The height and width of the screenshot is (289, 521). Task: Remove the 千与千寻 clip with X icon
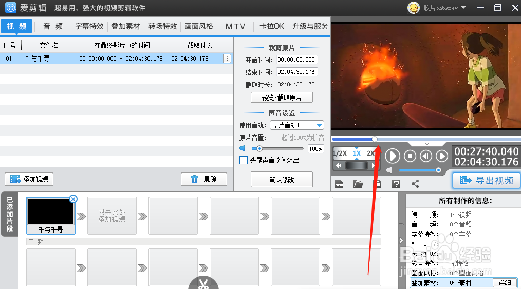point(73,199)
